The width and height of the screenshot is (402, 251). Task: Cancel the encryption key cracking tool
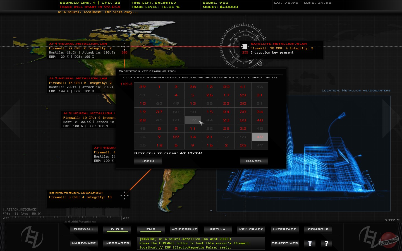(x=254, y=161)
